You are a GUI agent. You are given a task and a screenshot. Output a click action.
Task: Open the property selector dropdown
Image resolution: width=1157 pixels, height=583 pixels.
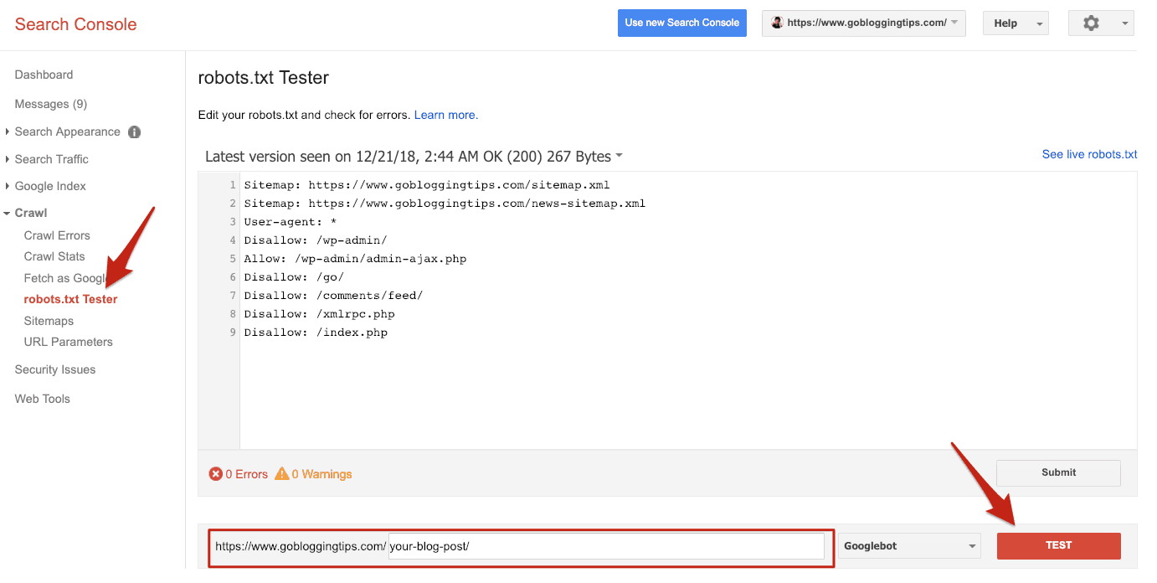[864, 23]
